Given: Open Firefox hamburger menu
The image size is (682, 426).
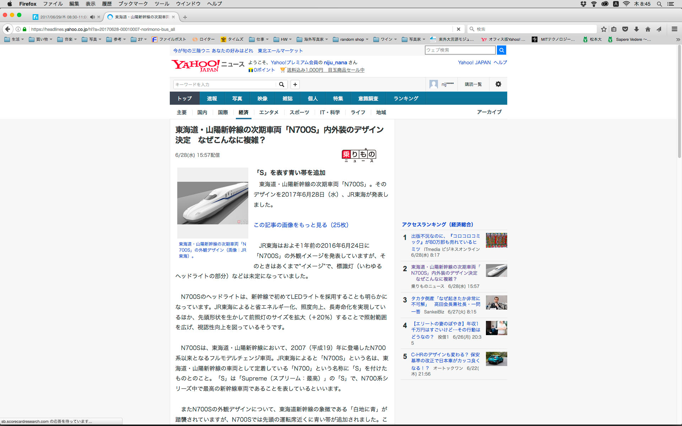Looking at the screenshot, I should [x=674, y=29].
